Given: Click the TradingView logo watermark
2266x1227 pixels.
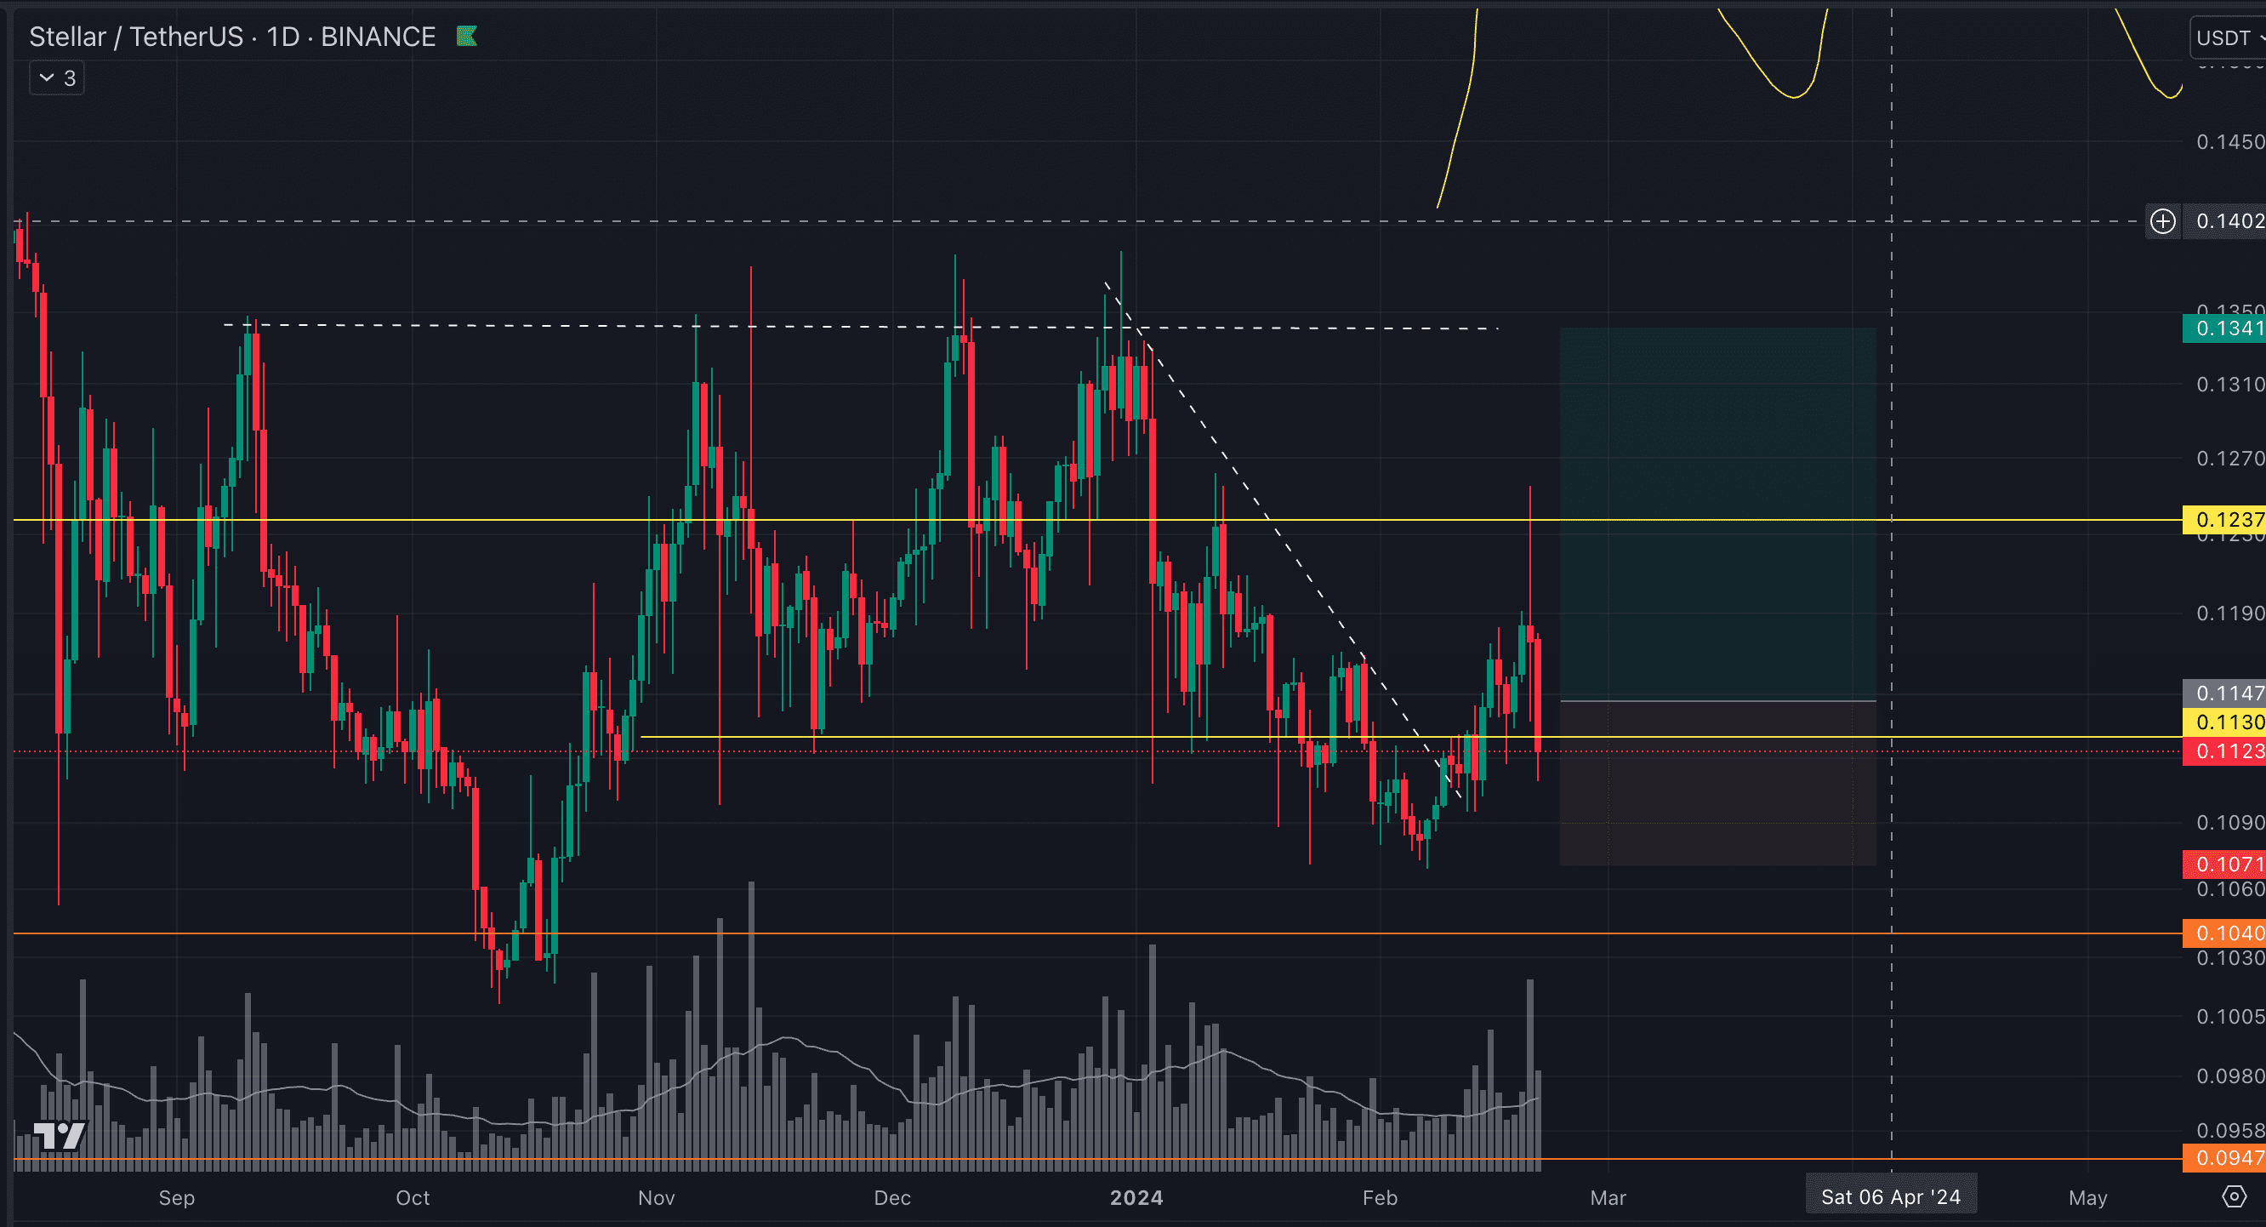Looking at the screenshot, I should click(x=59, y=1135).
